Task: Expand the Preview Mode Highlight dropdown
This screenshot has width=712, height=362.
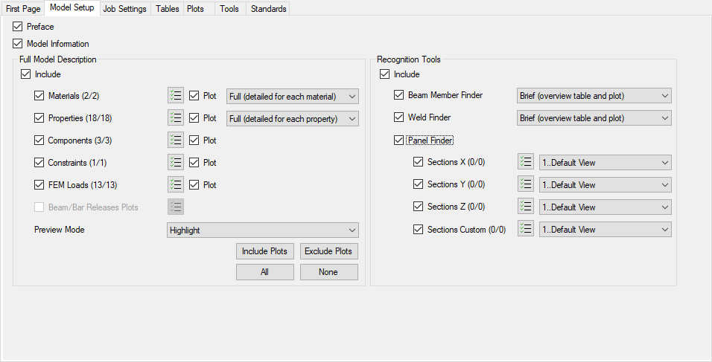Action: (263, 230)
